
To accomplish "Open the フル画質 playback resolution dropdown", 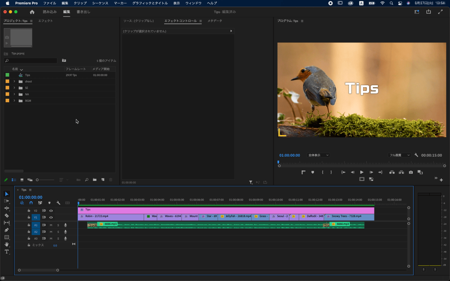I will (x=399, y=155).
